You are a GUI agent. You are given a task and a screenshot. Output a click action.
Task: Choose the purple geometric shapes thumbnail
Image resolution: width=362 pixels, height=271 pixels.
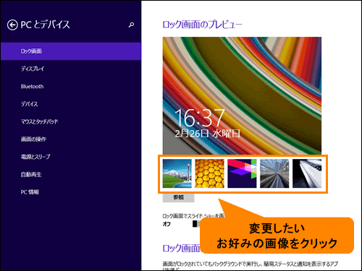tap(242, 173)
